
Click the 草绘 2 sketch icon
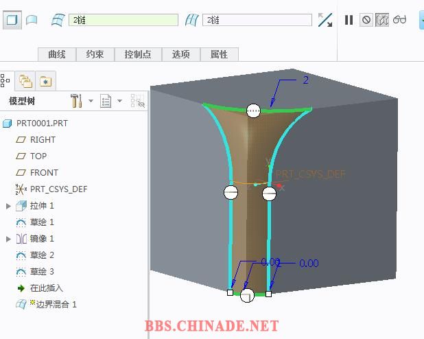point(21,255)
